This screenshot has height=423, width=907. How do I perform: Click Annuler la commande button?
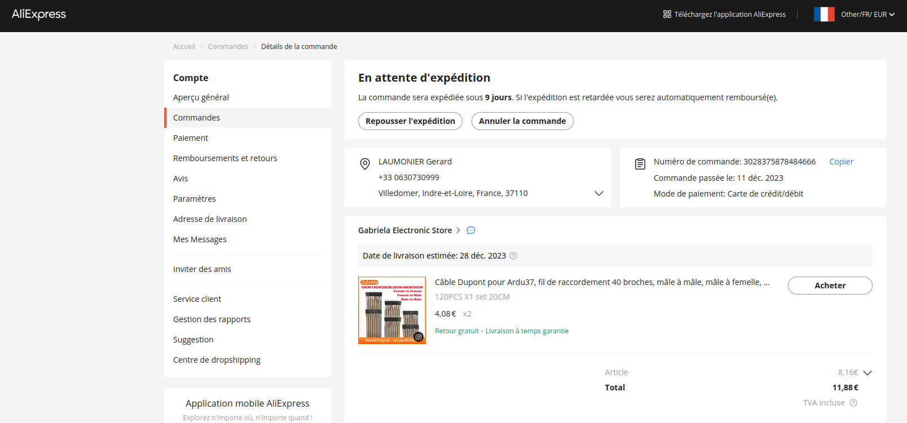(522, 121)
